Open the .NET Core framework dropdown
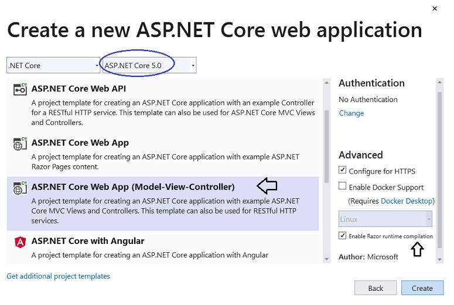This screenshot has width=454, height=305. coord(53,65)
